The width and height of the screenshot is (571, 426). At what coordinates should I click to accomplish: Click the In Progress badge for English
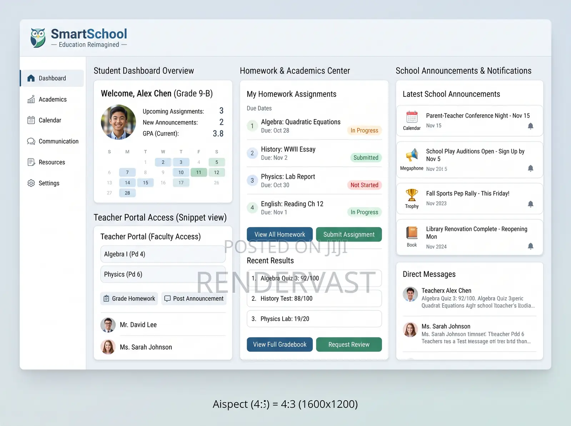(x=364, y=212)
